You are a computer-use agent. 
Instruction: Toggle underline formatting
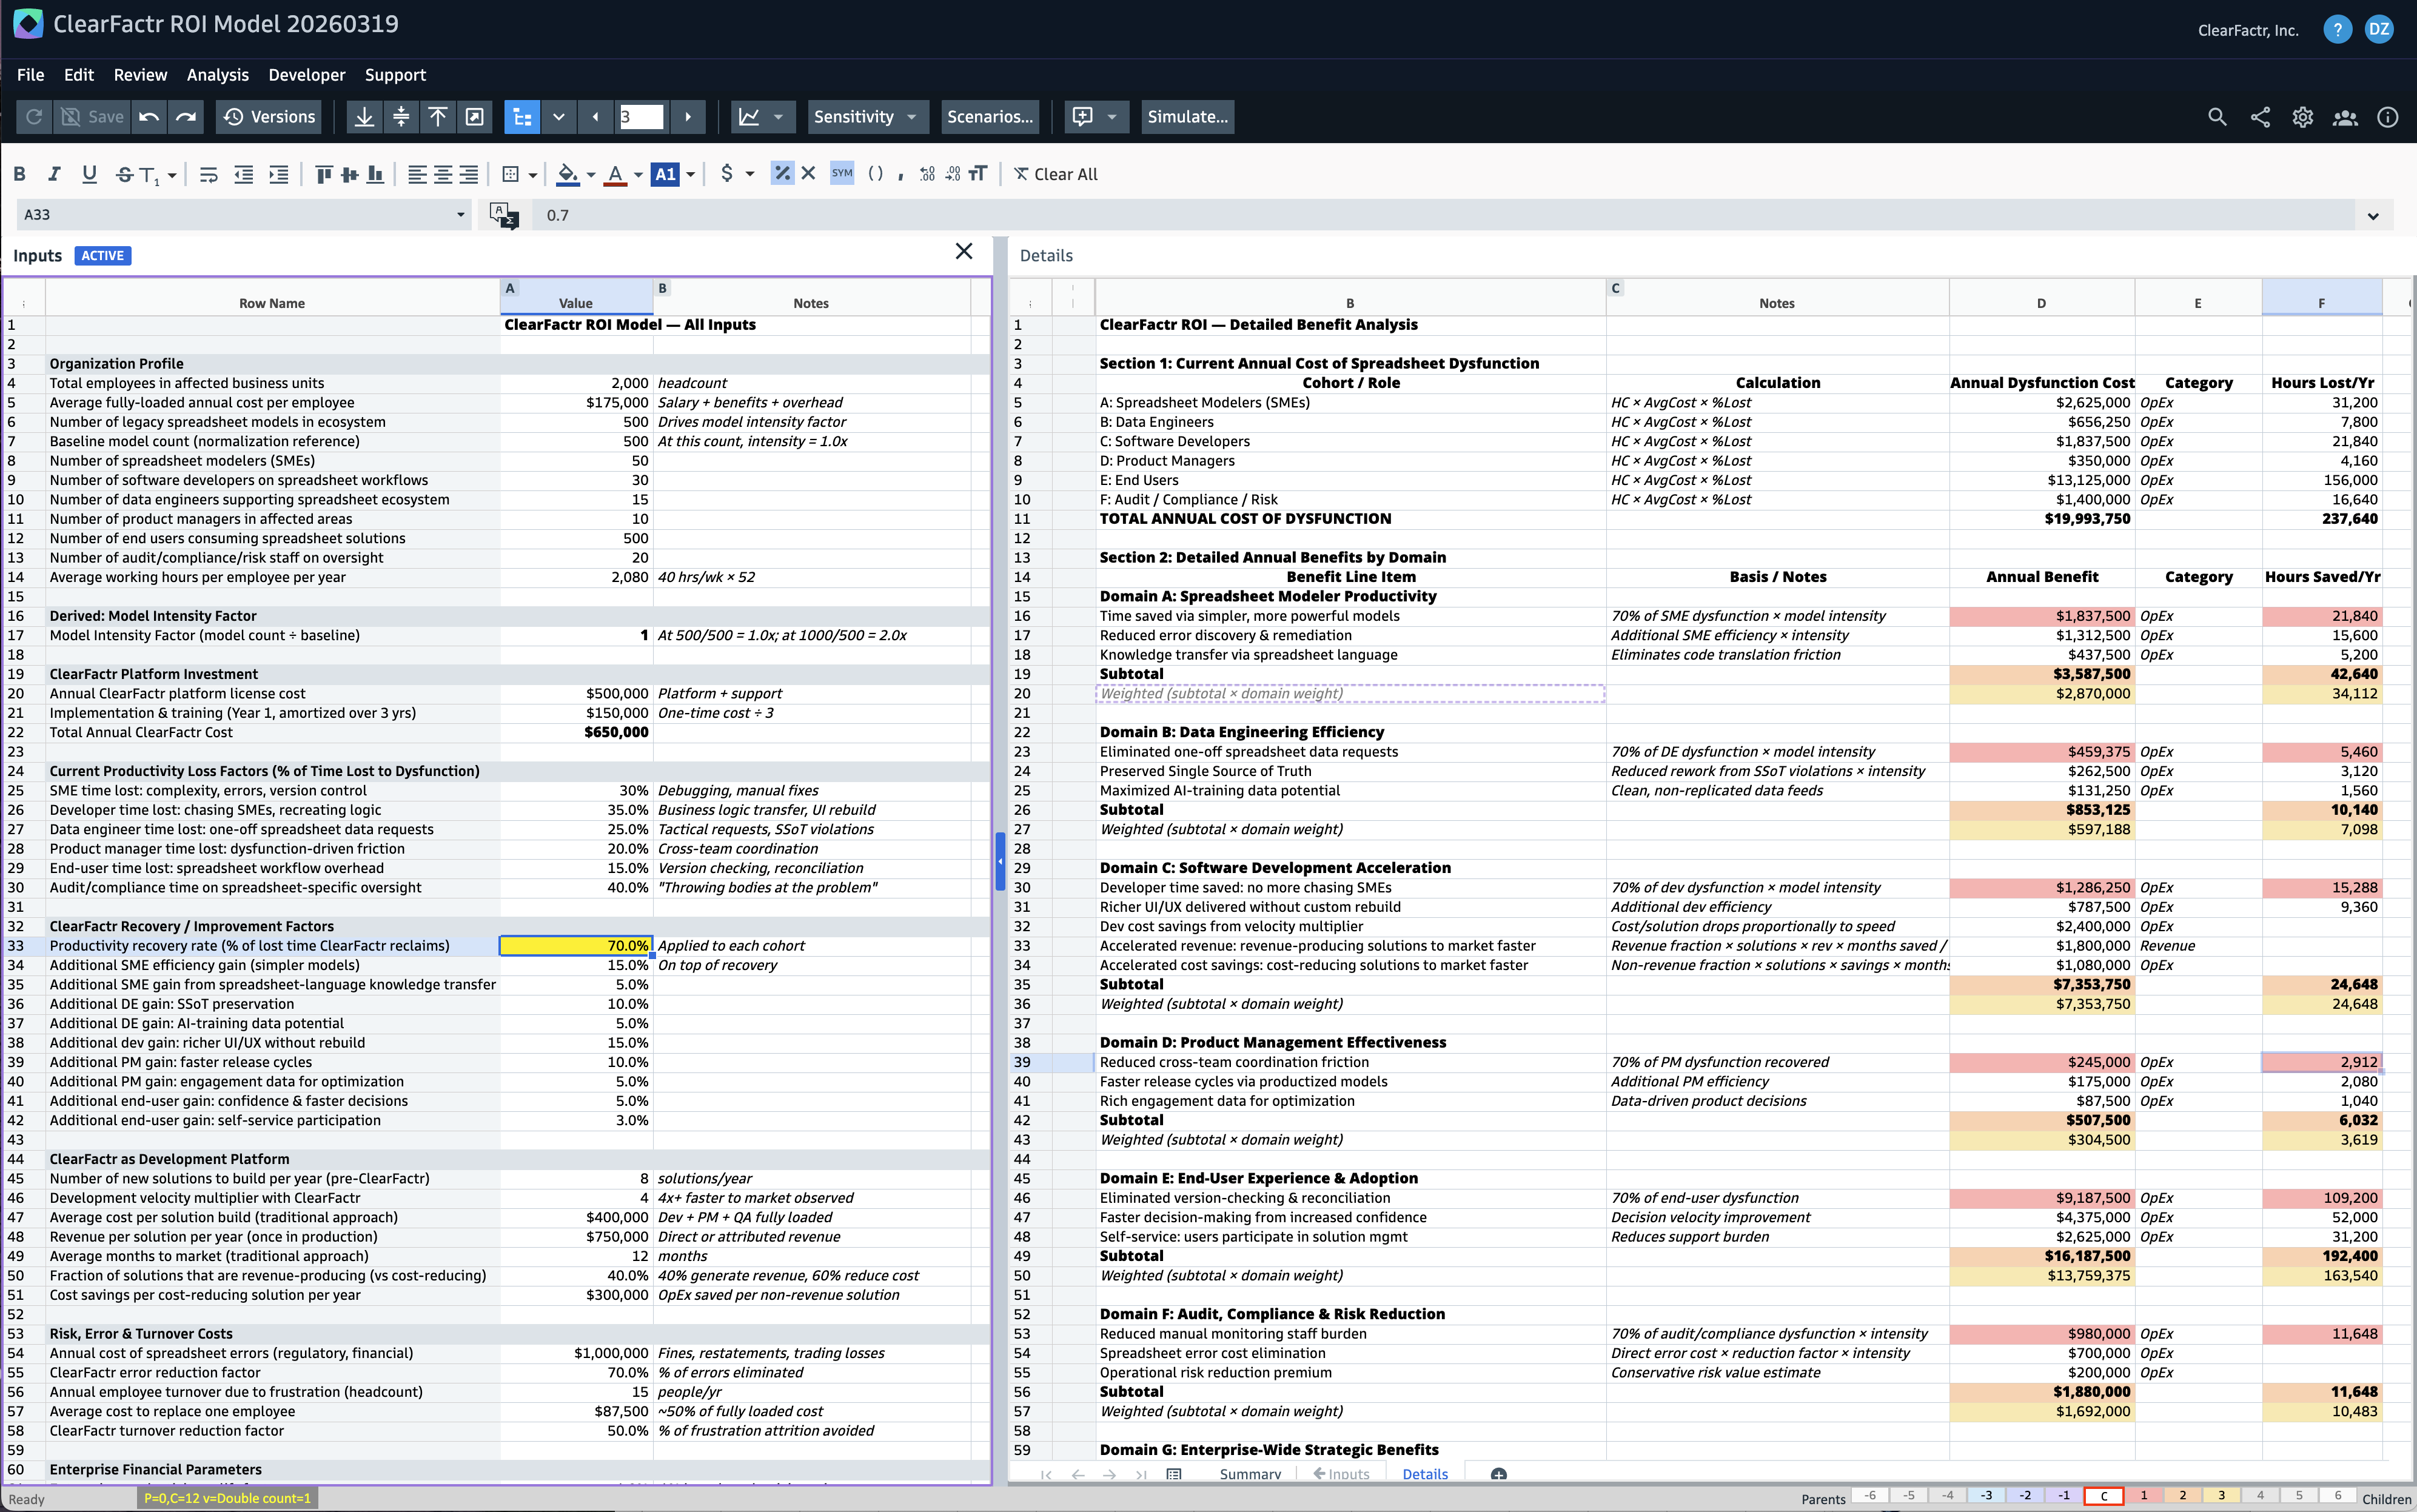click(89, 174)
